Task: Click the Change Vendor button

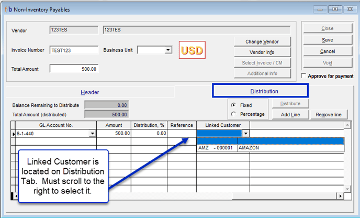Action: (x=262, y=41)
